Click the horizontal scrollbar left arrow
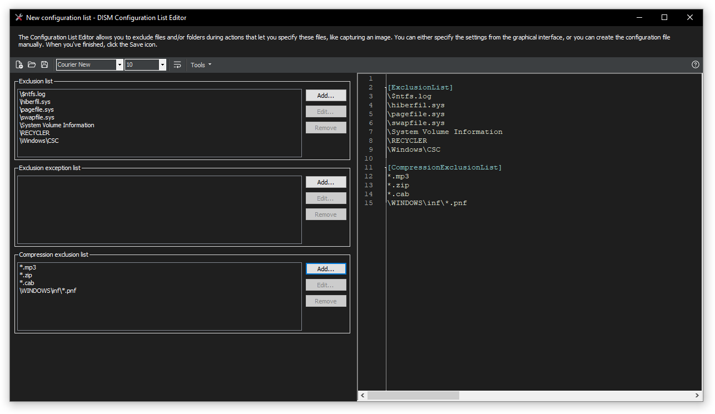 tap(363, 396)
